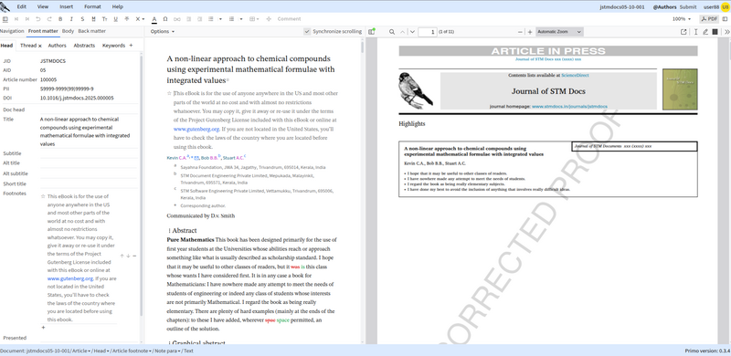The image size is (731, 356).
Task: Click the Undo arrow icon
Action: tap(38, 19)
